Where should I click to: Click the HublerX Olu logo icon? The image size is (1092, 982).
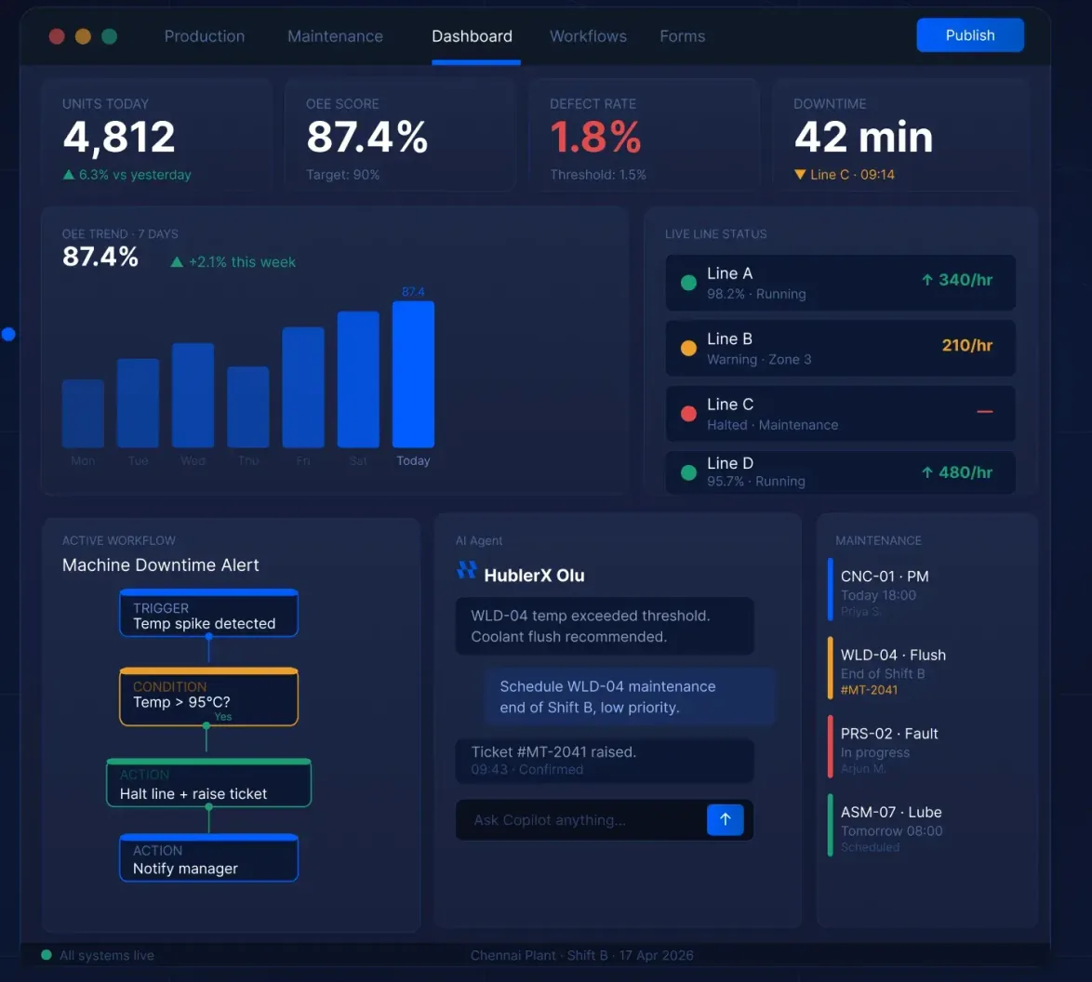click(466, 571)
